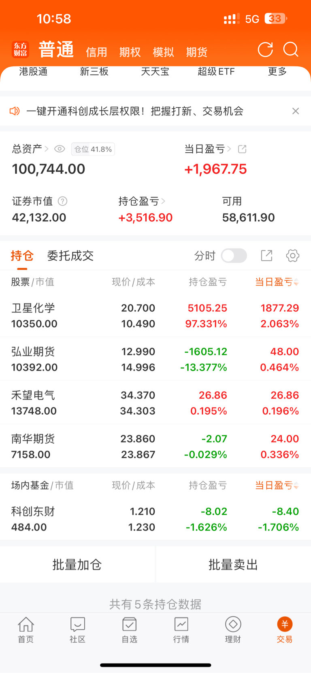311x673 pixels.
Task: Sort stocks by 当日盈亏 column arrows
Action: coord(296,282)
